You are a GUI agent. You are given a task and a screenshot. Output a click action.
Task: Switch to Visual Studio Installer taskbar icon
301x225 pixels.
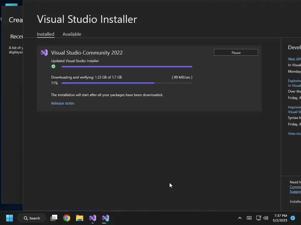106,218
